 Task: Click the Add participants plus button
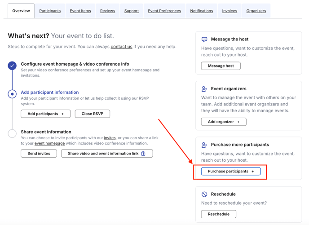(x=46, y=114)
